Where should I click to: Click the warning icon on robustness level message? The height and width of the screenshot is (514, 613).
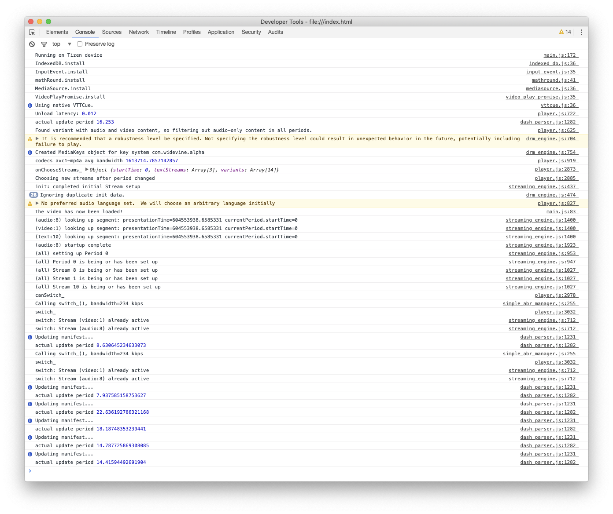coord(30,139)
